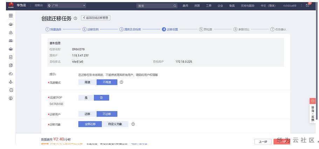Go to step 2 迁移实例
The height and width of the screenshot is (149, 319).
(x=90, y=29)
